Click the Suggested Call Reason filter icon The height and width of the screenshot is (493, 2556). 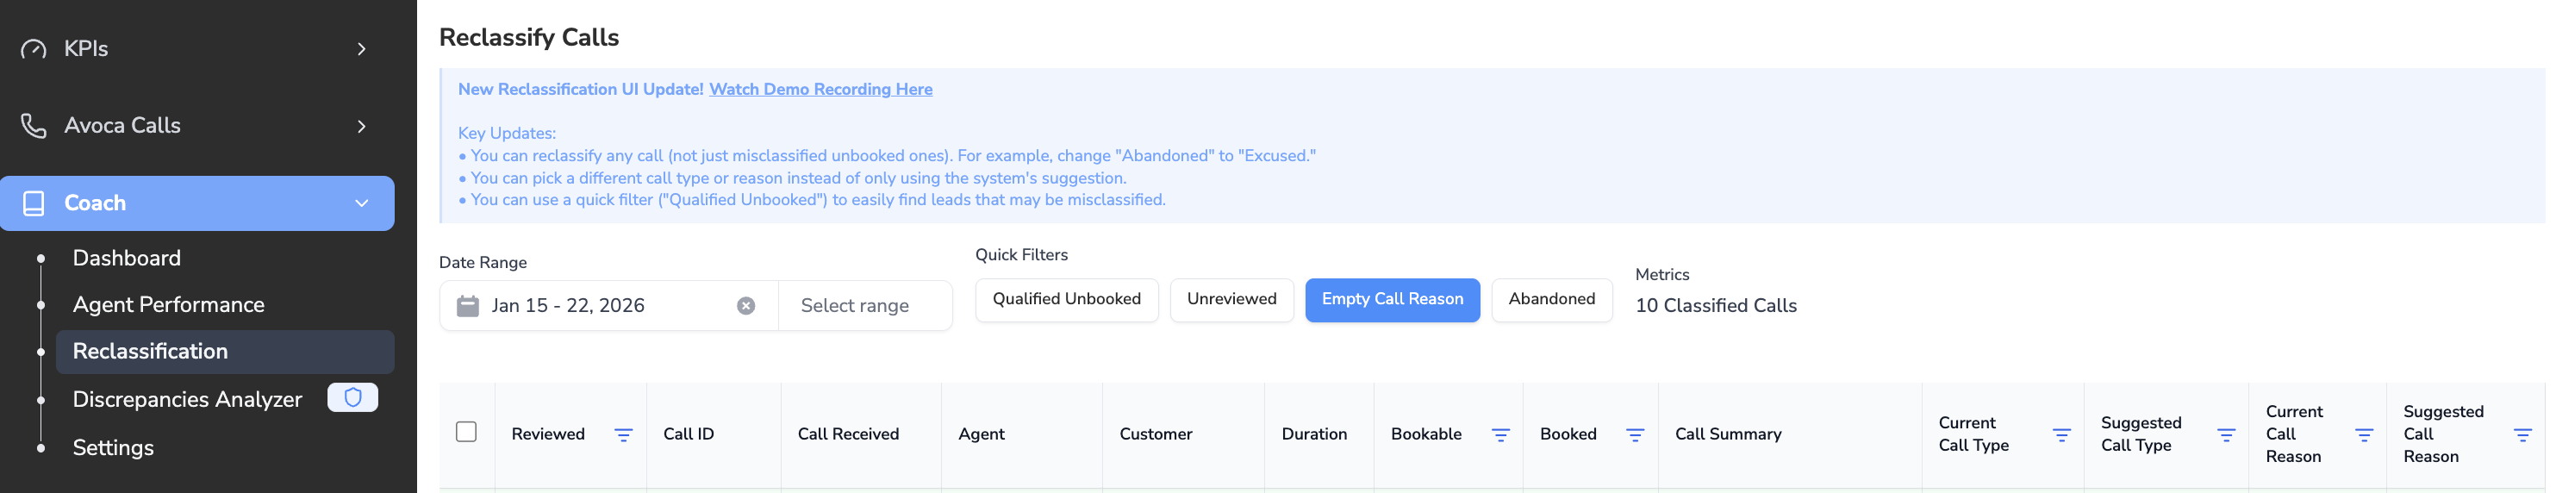point(2522,435)
